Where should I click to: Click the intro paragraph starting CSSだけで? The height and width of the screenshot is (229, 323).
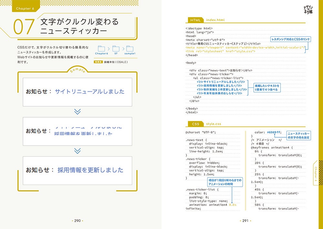tap(53, 55)
